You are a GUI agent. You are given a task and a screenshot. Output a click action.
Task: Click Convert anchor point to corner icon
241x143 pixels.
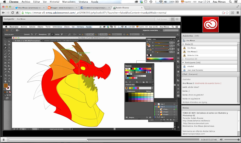pyautogui.click(x=32, y=34)
